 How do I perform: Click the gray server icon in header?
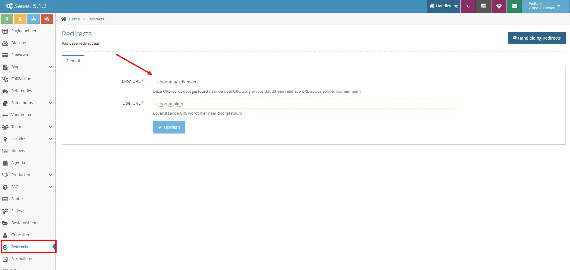click(484, 6)
